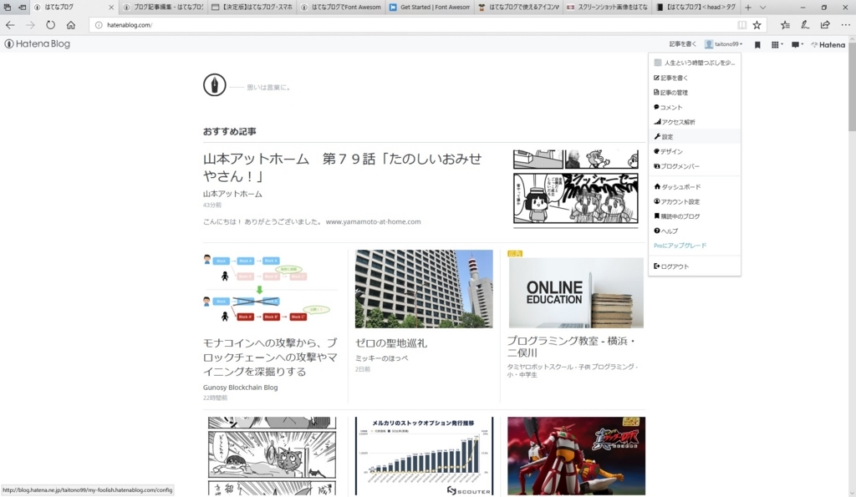856x497 pixels.
Task: Open the favorites hub list
Action: point(785,25)
